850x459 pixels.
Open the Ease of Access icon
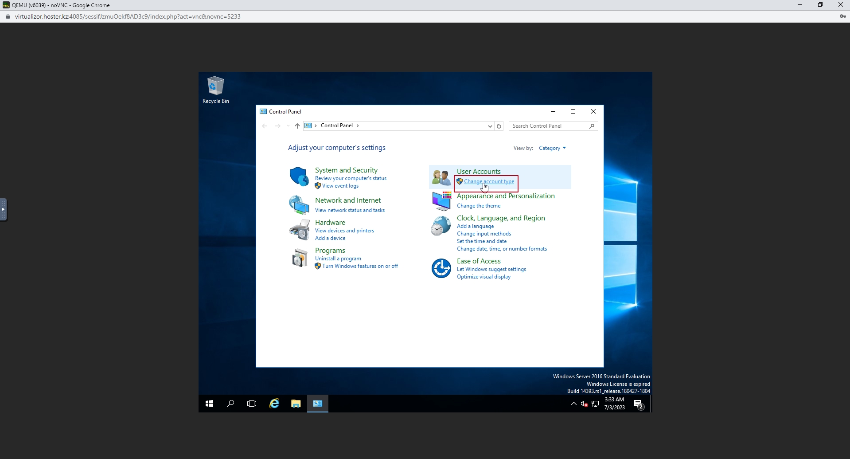[x=441, y=268]
